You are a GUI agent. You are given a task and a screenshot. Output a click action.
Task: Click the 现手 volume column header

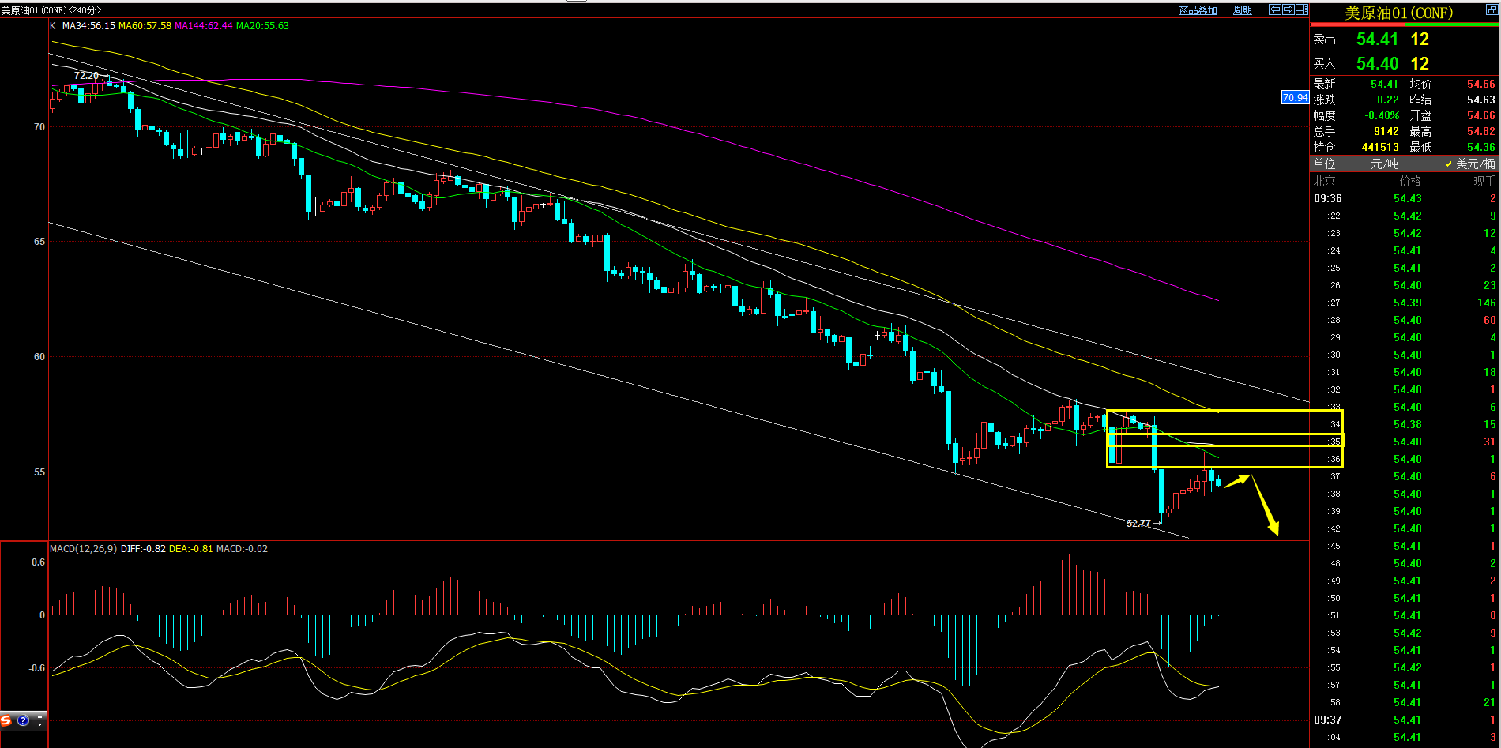[x=1484, y=182]
